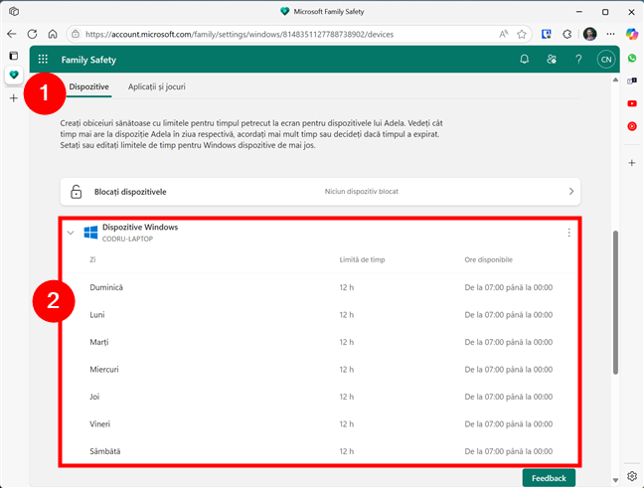Click Niciun dispozitiv blocat status text
This screenshot has height=488, width=644.
(x=362, y=192)
